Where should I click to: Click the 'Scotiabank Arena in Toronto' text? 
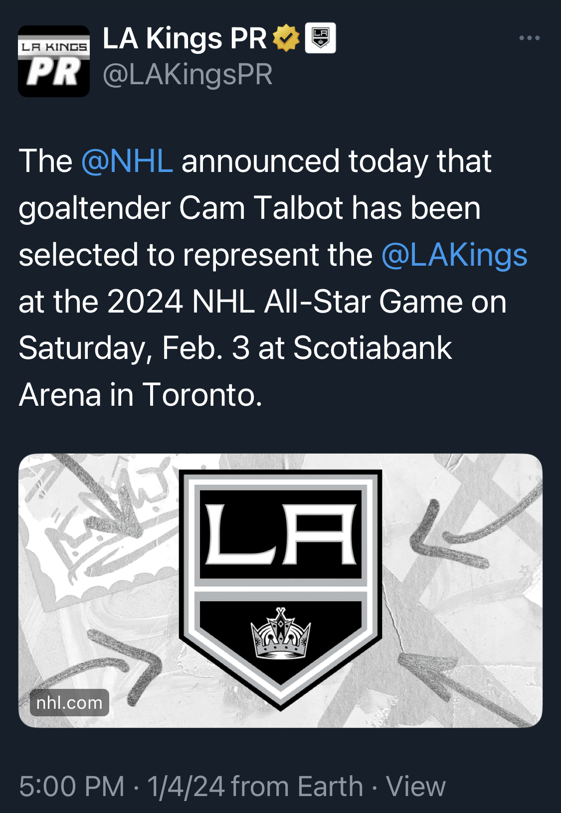click(235, 371)
